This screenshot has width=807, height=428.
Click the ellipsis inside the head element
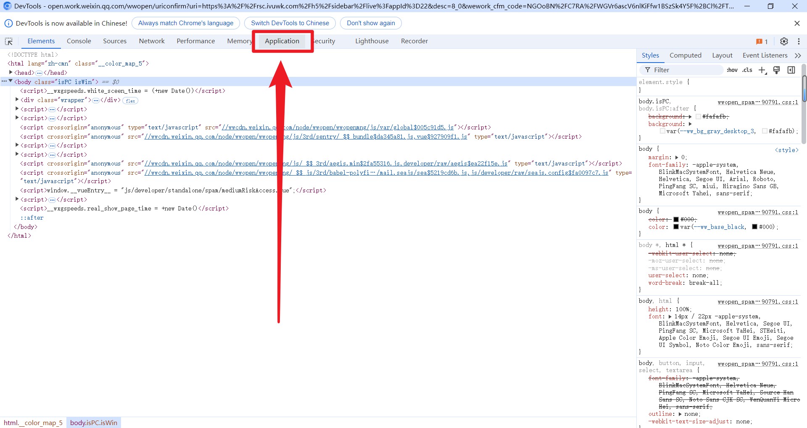coord(39,73)
